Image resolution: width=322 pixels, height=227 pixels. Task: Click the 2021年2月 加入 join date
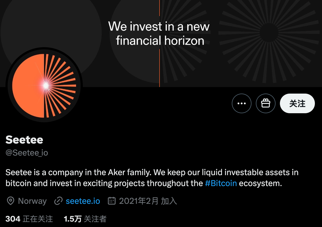coord(148,201)
